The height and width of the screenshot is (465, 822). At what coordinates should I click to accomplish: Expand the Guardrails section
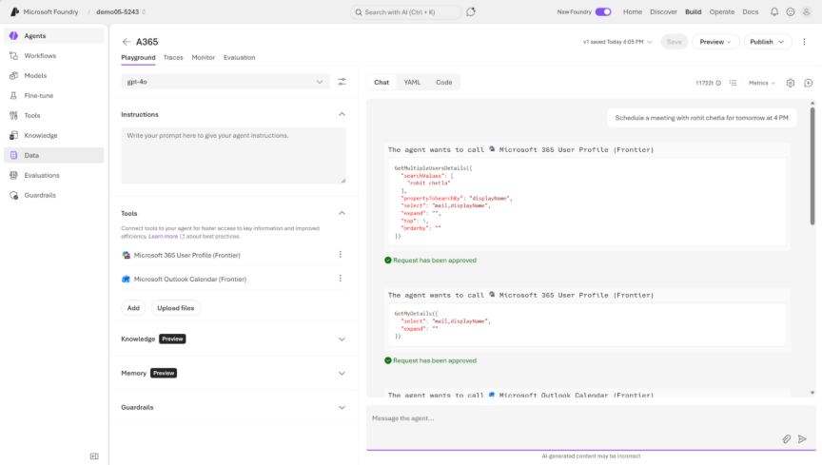(x=342, y=407)
